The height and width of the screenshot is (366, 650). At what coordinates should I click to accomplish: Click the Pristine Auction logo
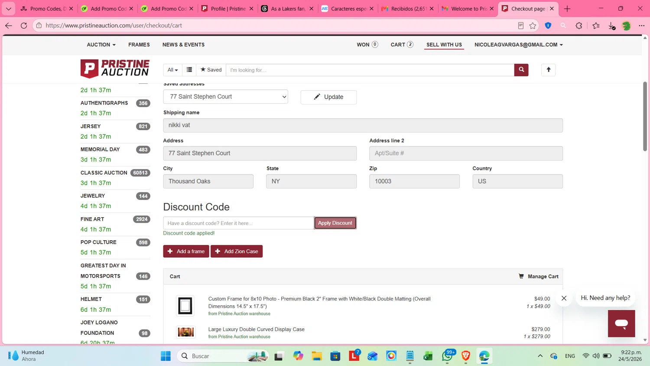pos(115,69)
